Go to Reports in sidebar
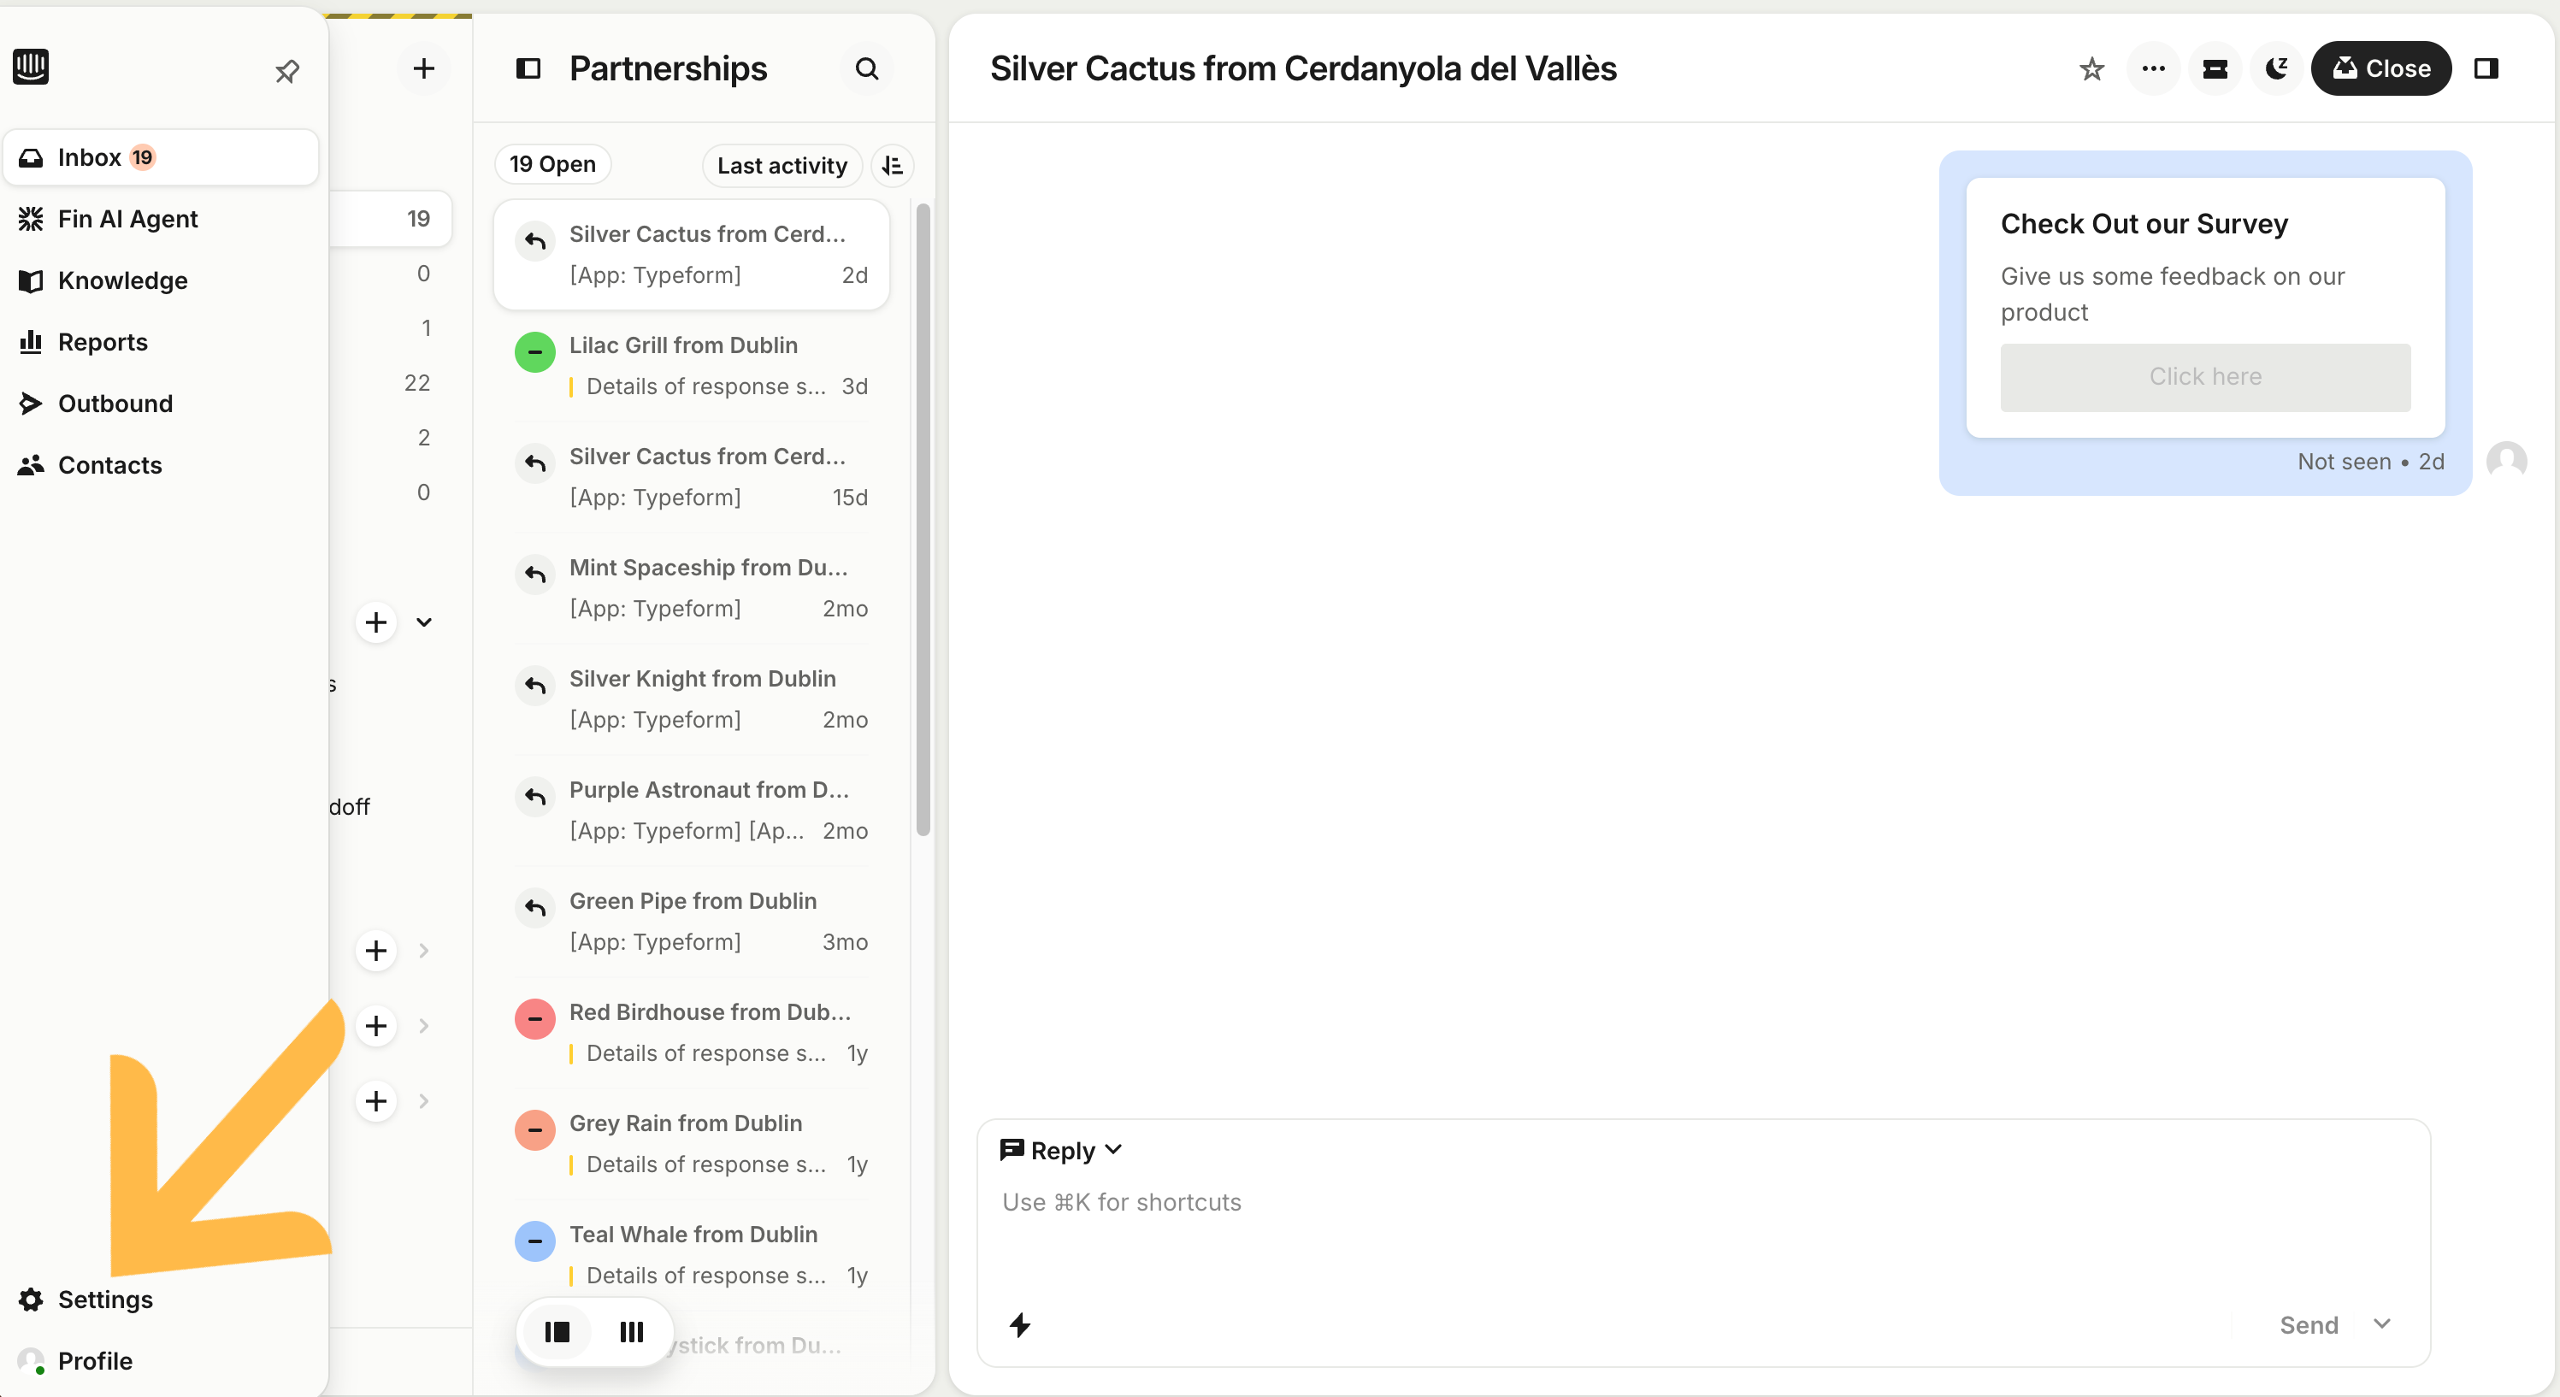2560x1397 pixels. 103,342
